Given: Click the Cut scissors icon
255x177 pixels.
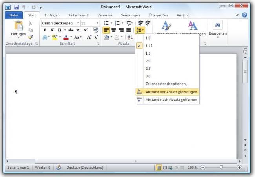Looking at the screenshot, I should click(30, 23).
